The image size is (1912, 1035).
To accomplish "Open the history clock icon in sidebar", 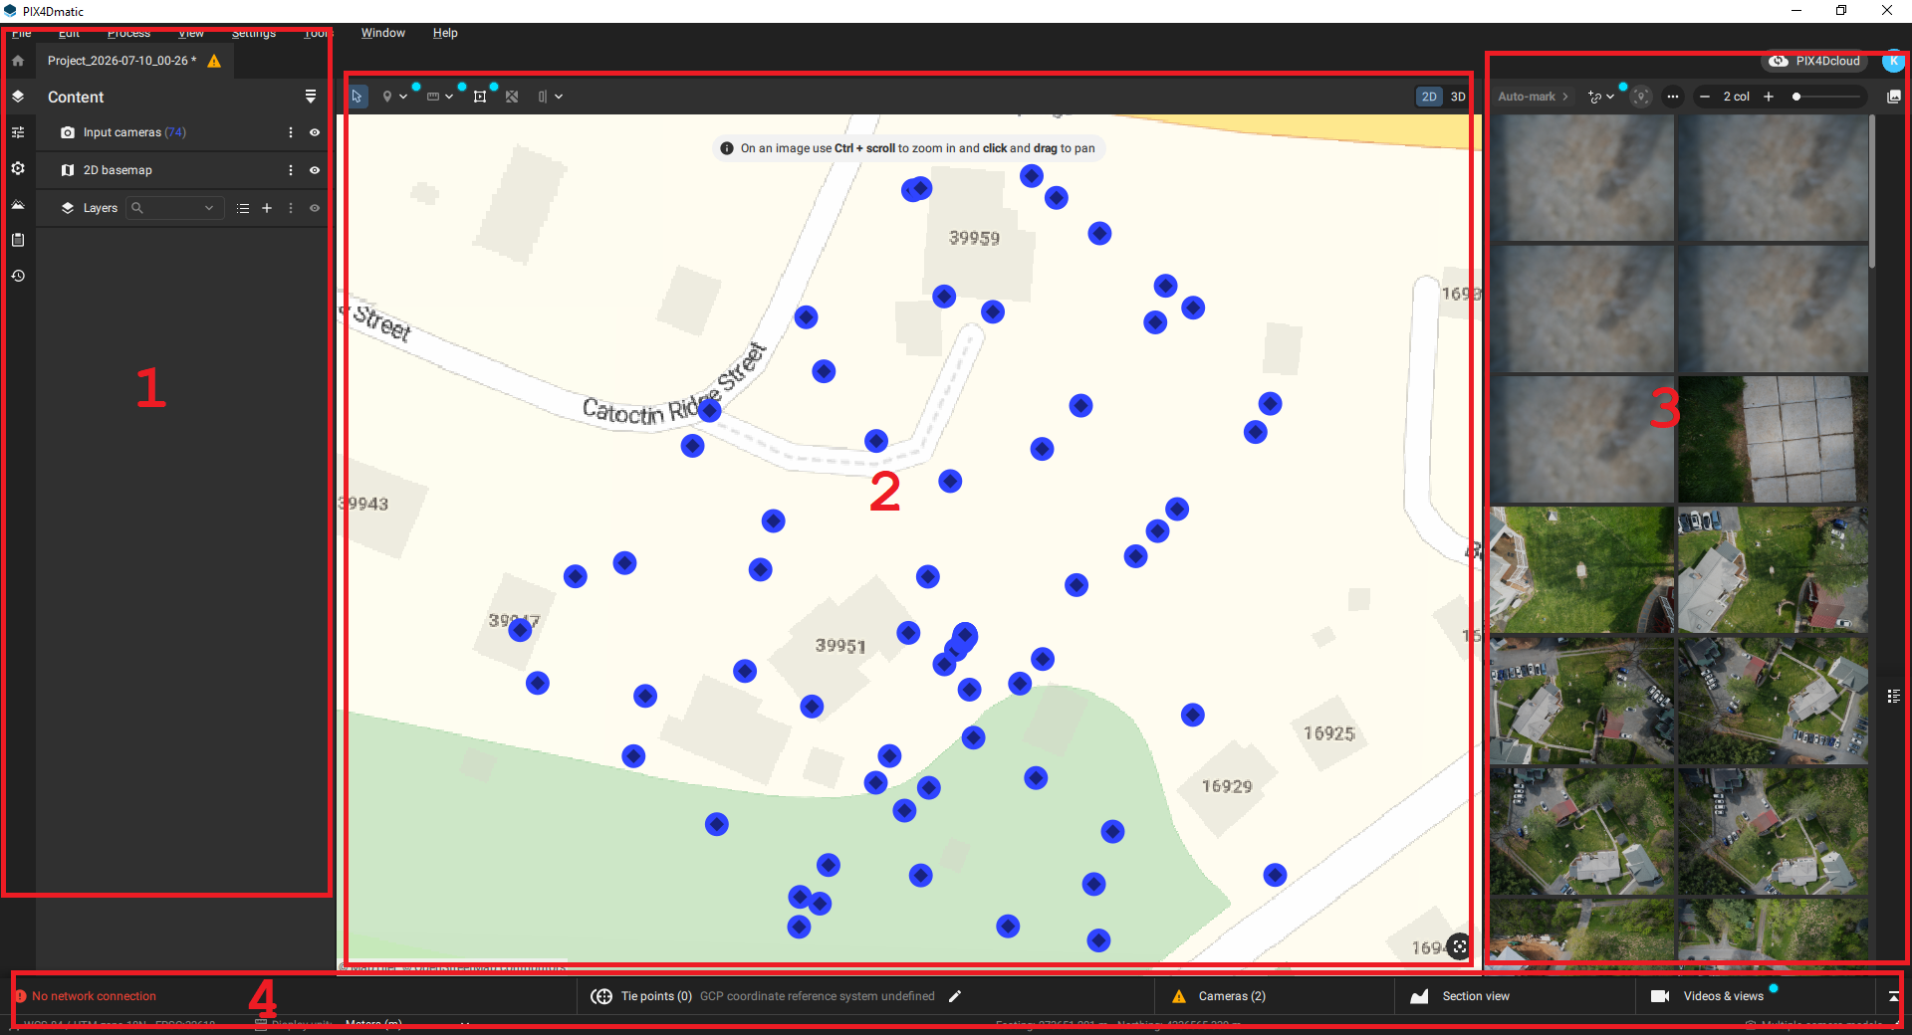I will point(18,276).
